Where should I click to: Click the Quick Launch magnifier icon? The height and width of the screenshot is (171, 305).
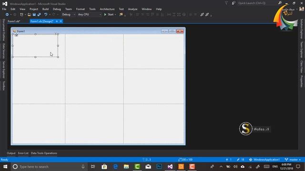pyautogui.click(x=280, y=3)
